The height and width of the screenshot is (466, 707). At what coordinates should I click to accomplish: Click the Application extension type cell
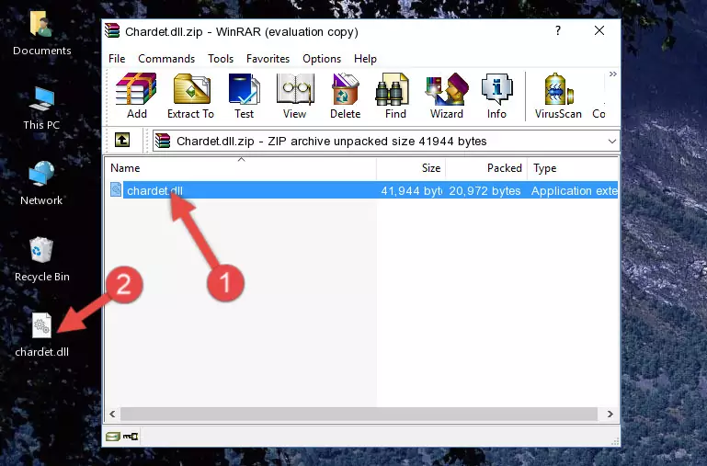click(574, 190)
